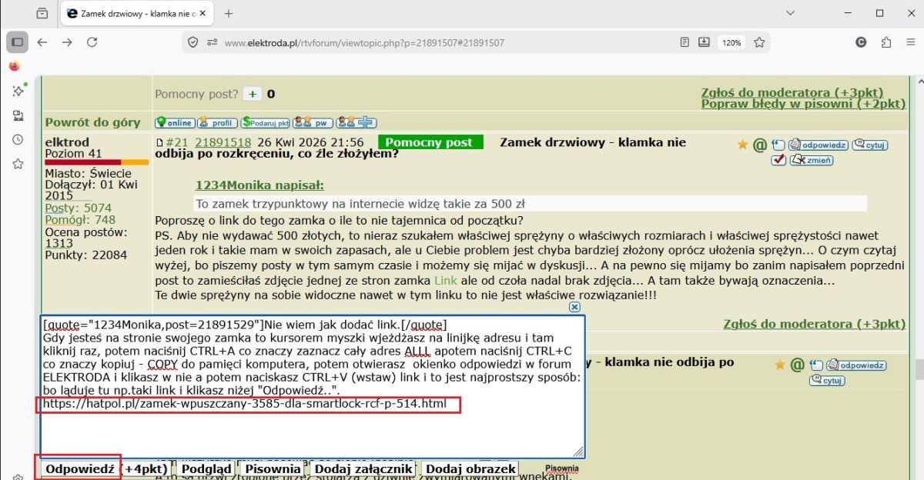
Task: Go forward one page
Action: point(67,42)
